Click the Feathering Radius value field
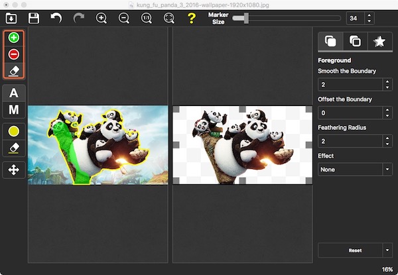 point(350,141)
